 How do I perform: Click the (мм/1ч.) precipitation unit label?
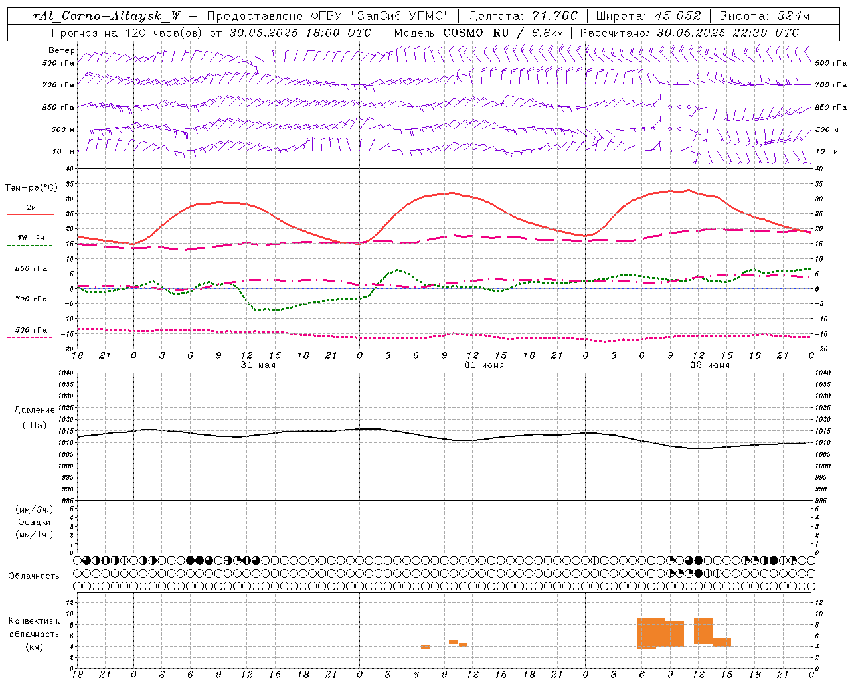[35, 535]
